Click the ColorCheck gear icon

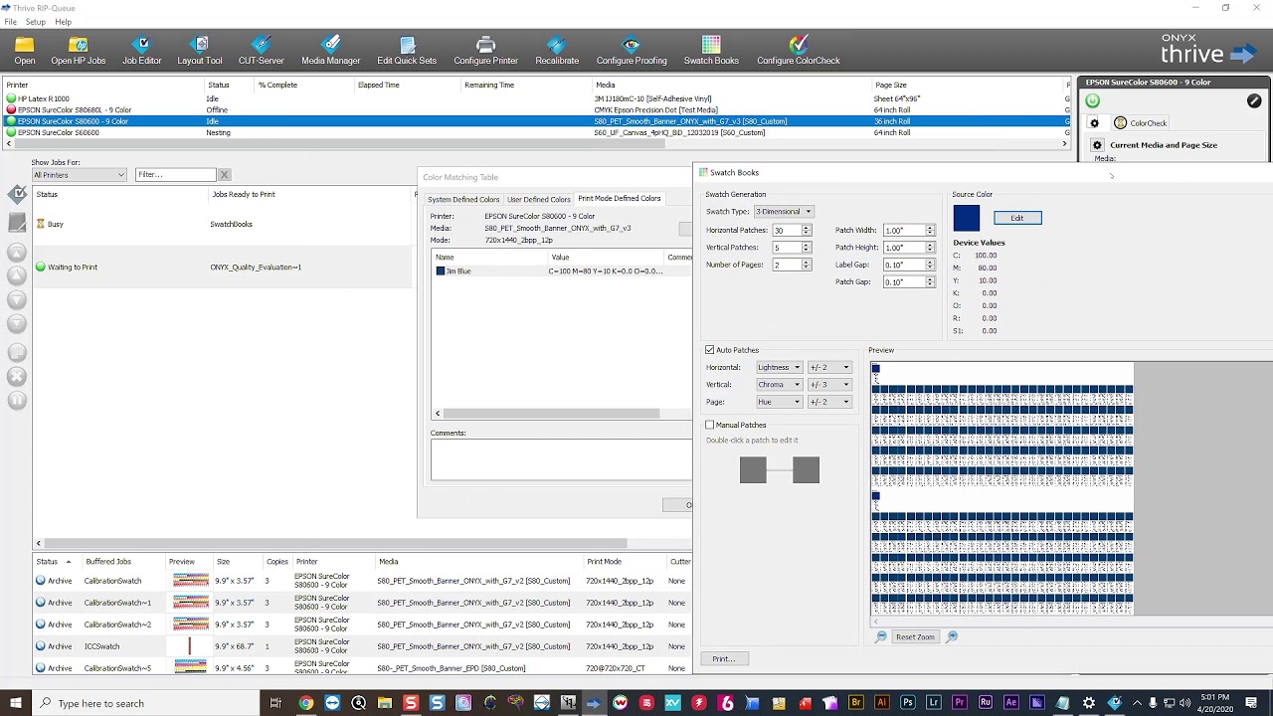click(x=1095, y=123)
